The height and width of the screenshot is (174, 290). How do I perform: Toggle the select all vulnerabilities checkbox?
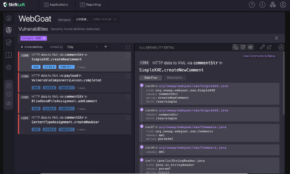[x=128, y=47]
